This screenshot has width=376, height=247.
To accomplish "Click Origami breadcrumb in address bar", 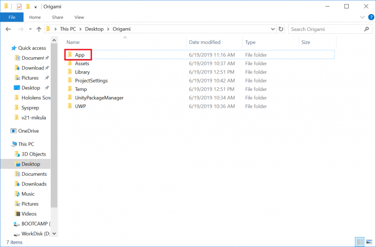I will (122, 29).
